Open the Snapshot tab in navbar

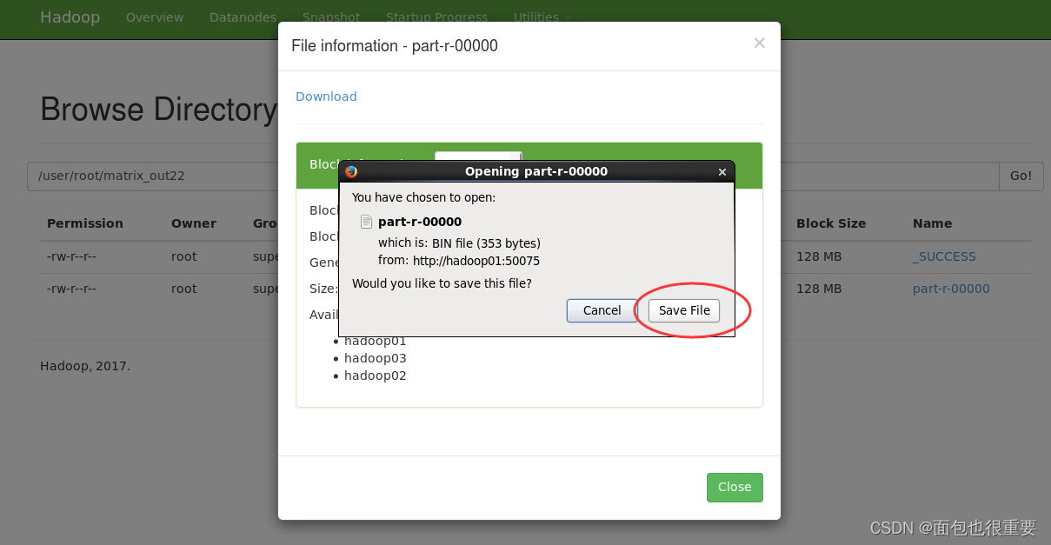331,17
